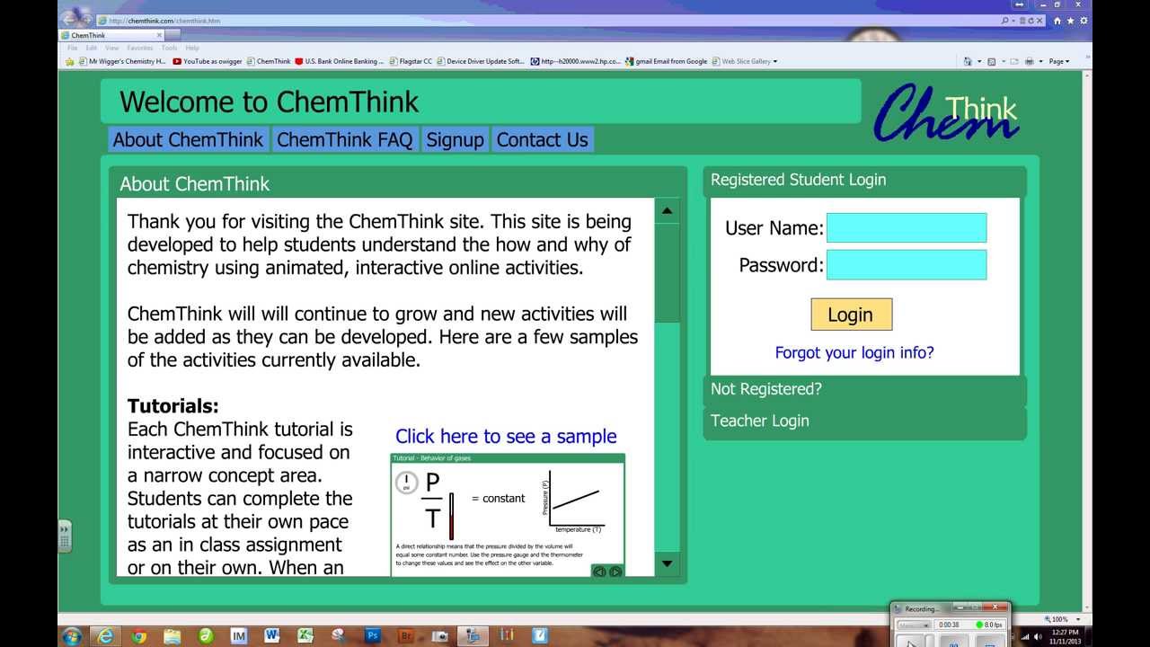The image size is (1150, 647).
Task: Open Device Driver Update Soft bookmark
Action: pos(480,61)
